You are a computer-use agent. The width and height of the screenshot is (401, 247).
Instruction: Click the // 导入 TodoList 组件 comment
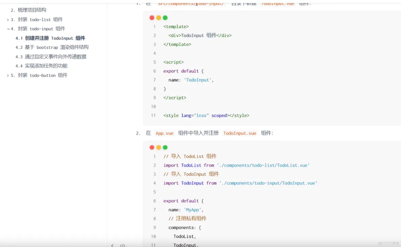tap(190, 157)
